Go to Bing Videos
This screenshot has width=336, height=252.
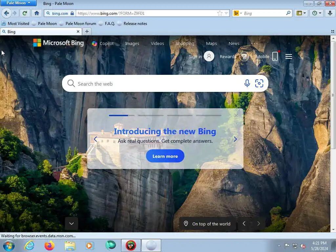pyautogui.click(x=157, y=44)
